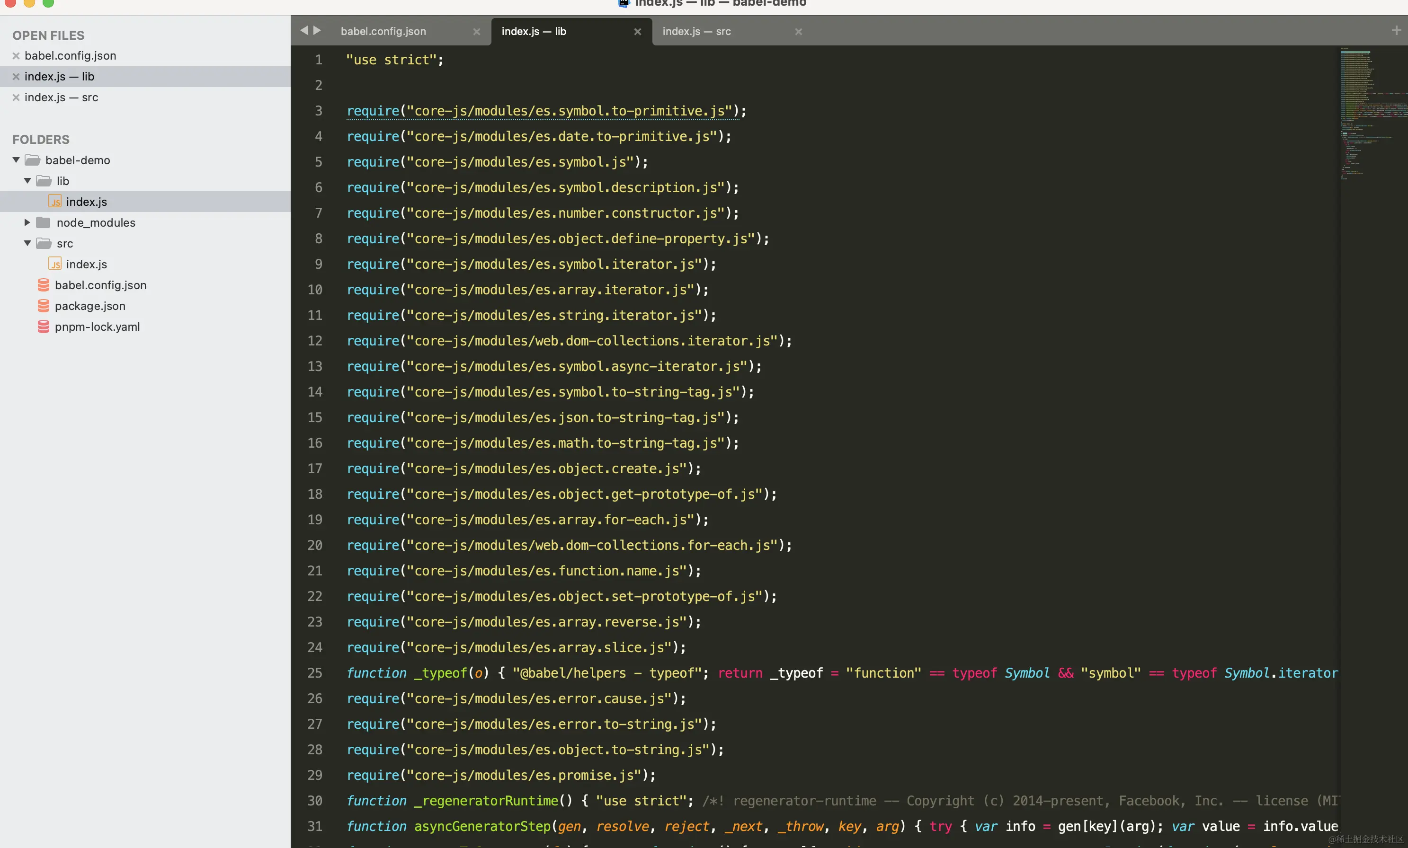Close the 'index.js — src' tab
1408x848 pixels.
[x=799, y=32]
